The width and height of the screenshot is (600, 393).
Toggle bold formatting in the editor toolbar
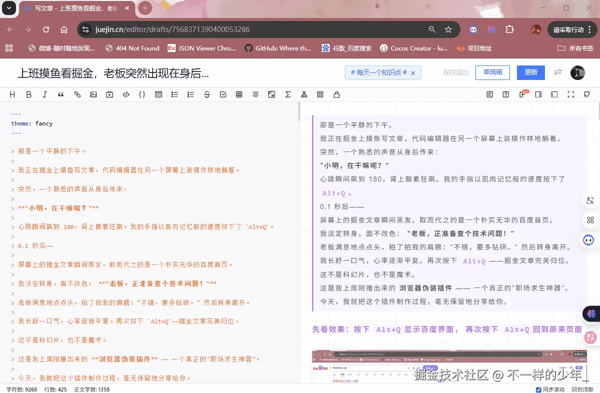pos(29,94)
